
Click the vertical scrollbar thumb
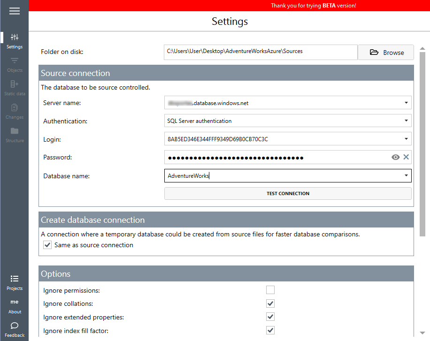coord(422,141)
